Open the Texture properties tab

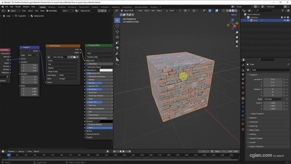pos(243,129)
